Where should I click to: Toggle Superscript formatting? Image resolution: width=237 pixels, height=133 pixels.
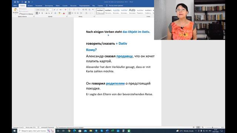click(x=52, y=13)
